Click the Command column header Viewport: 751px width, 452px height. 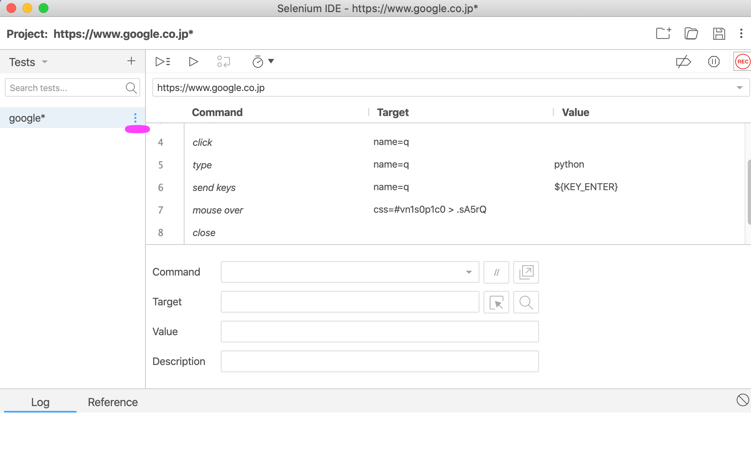pyautogui.click(x=217, y=112)
